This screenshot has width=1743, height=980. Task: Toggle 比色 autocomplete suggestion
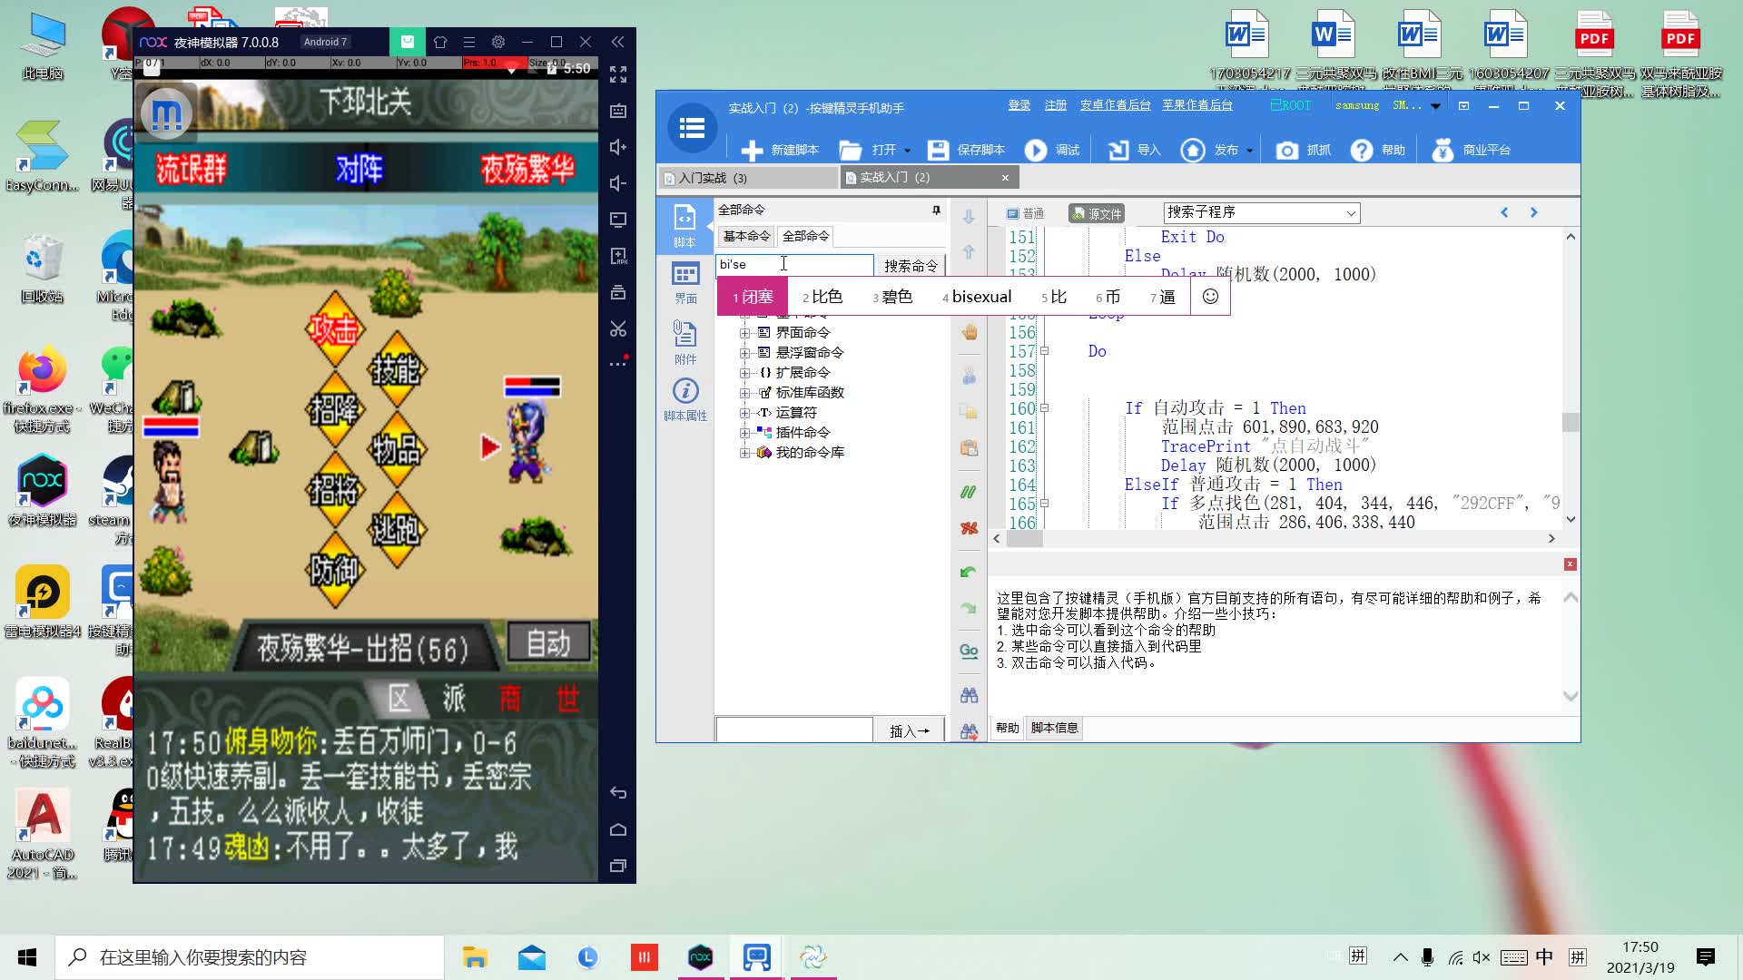820,296
